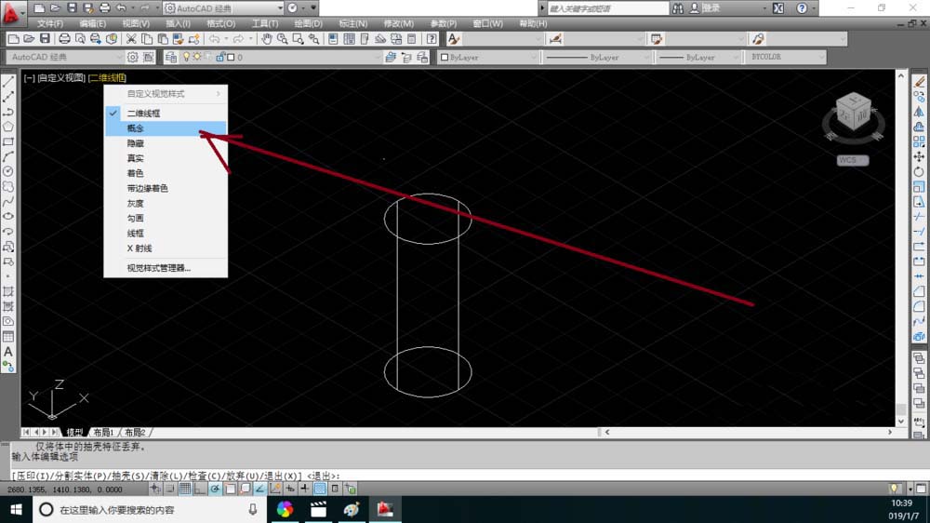930x523 pixels.
Task: Select X 射线 visual style menu item
Action: coord(166,248)
